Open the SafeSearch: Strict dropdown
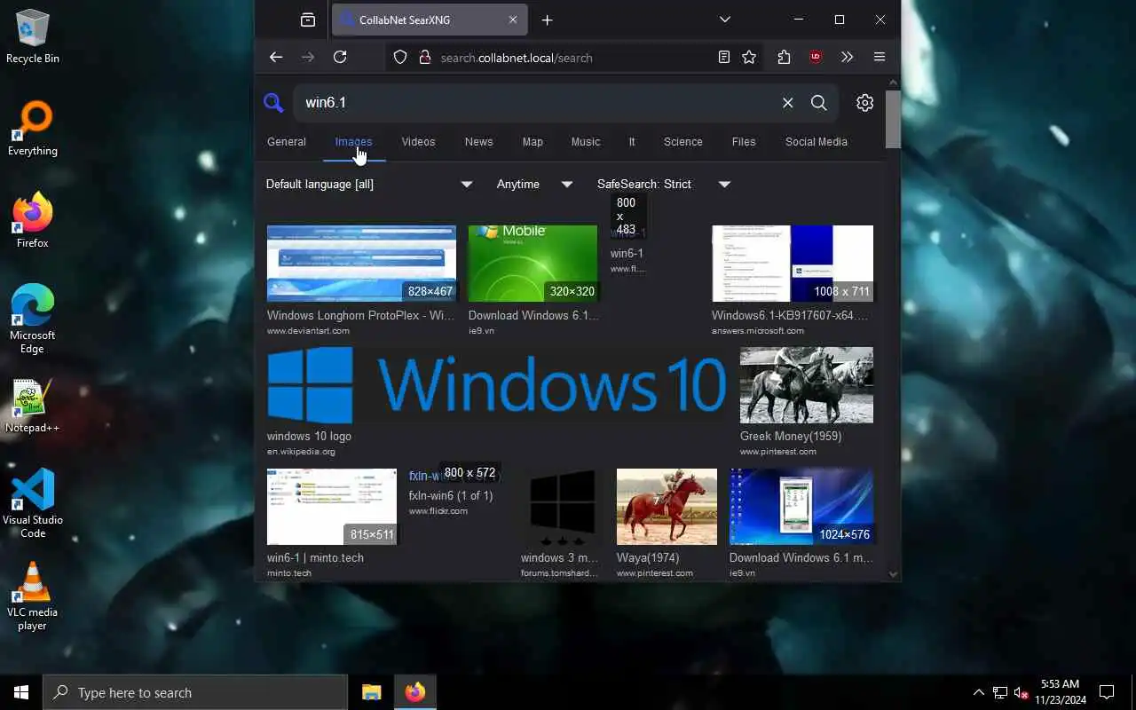This screenshot has height=710, width=1136. tap(664, 185)
